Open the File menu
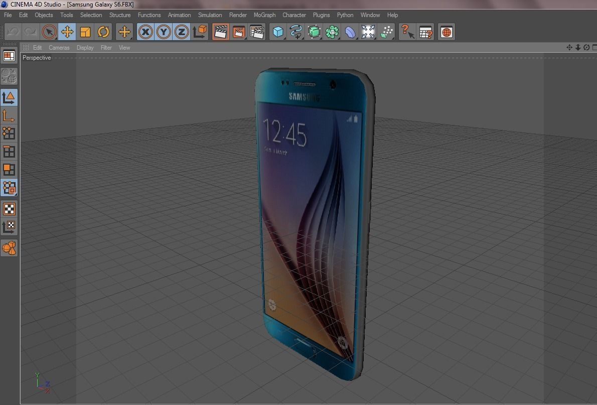 tap(8, 15)
